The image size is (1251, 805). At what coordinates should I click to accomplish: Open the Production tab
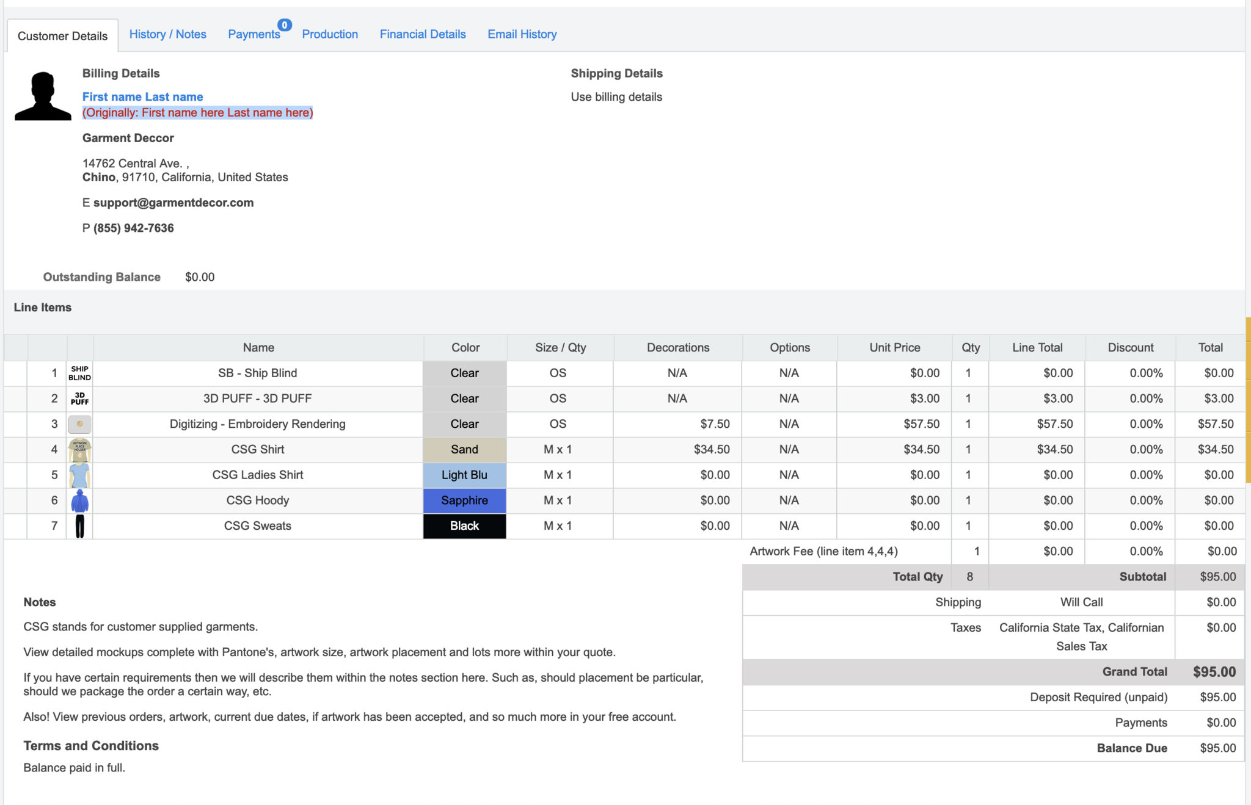tap(330, 34)
